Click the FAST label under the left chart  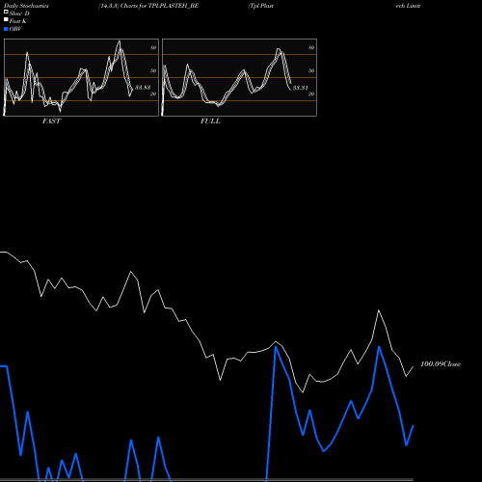click(x=51, y=121)
